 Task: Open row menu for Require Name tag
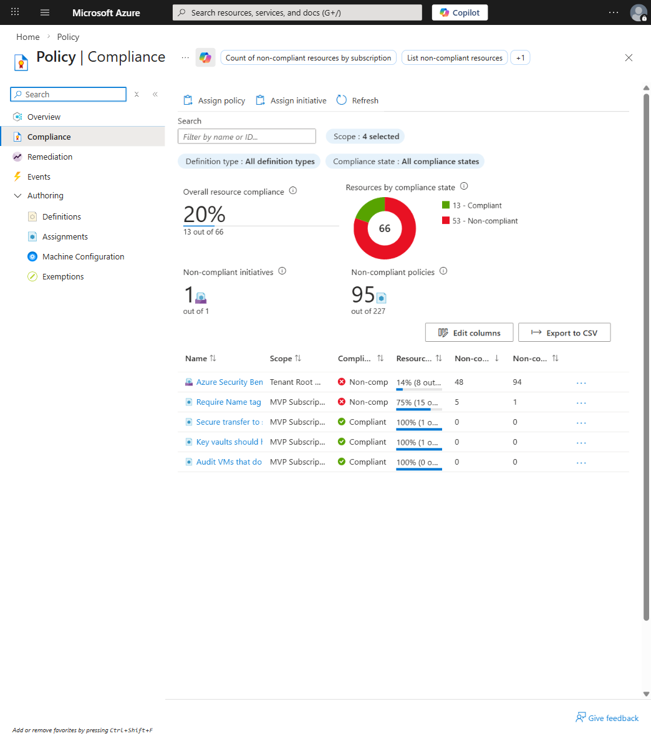tap(581, 403)
